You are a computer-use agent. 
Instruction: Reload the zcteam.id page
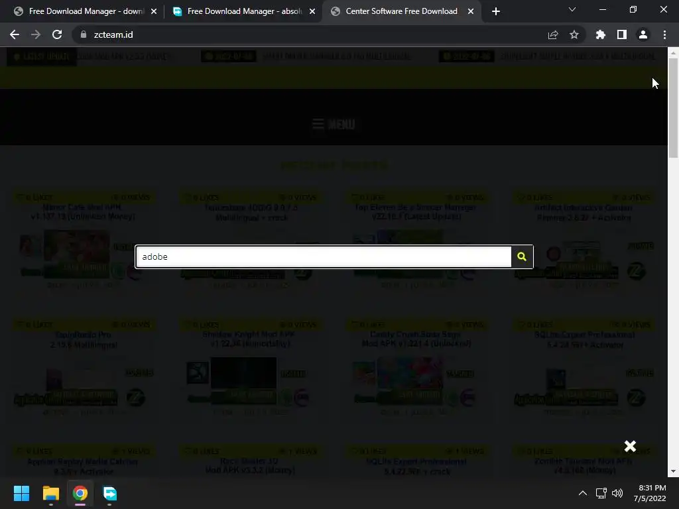tap(57, 34)
